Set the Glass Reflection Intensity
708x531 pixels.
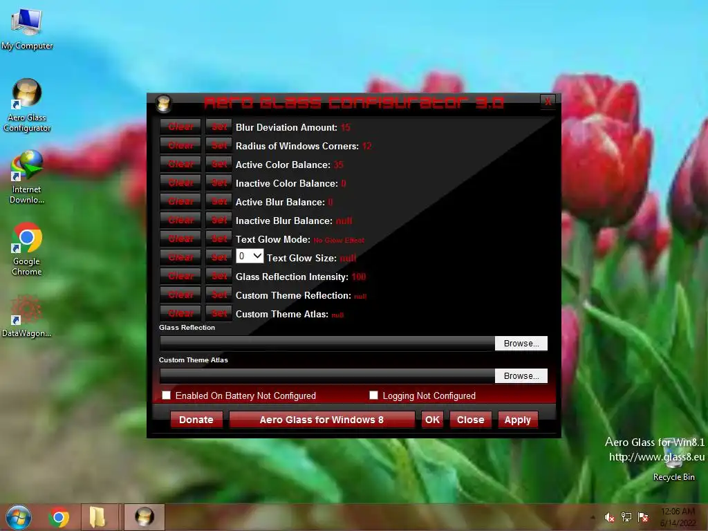coord(219,276)
